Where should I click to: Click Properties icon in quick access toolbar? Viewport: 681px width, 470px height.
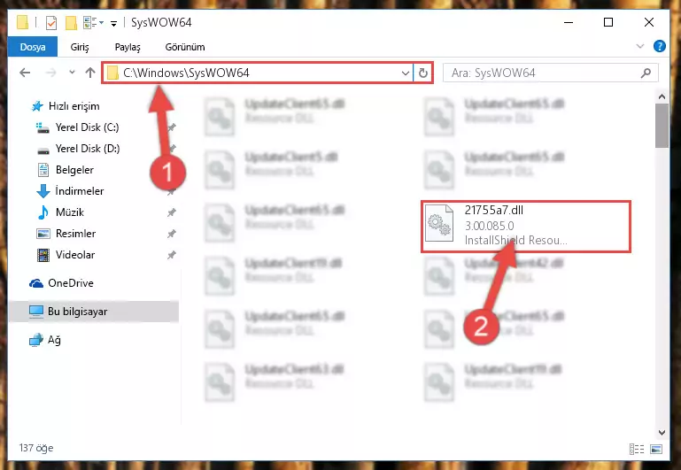[51, 22]
